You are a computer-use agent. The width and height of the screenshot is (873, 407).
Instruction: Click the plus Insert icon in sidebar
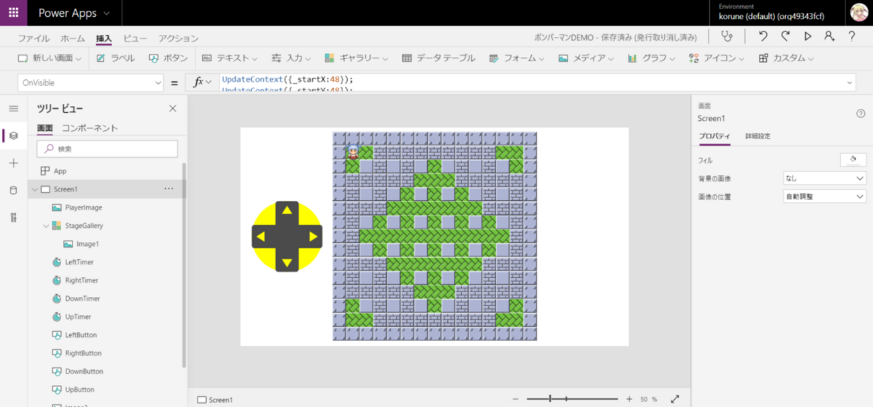[13, 163]
